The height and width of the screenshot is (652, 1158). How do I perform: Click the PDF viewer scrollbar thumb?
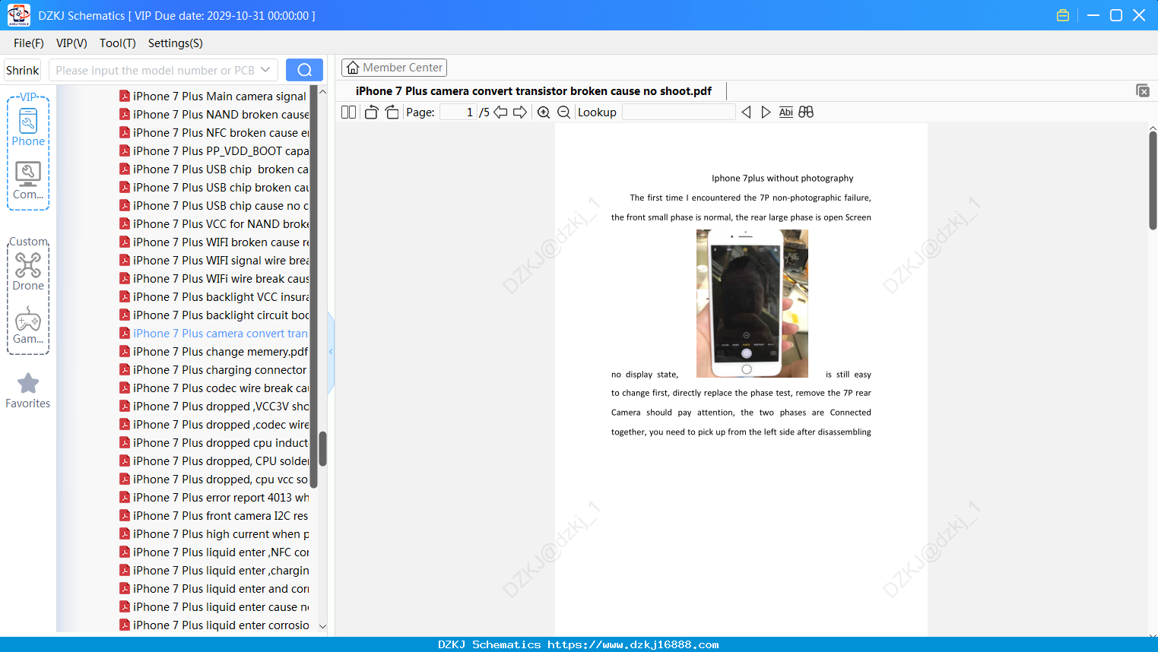click(x=1153, y=180)
